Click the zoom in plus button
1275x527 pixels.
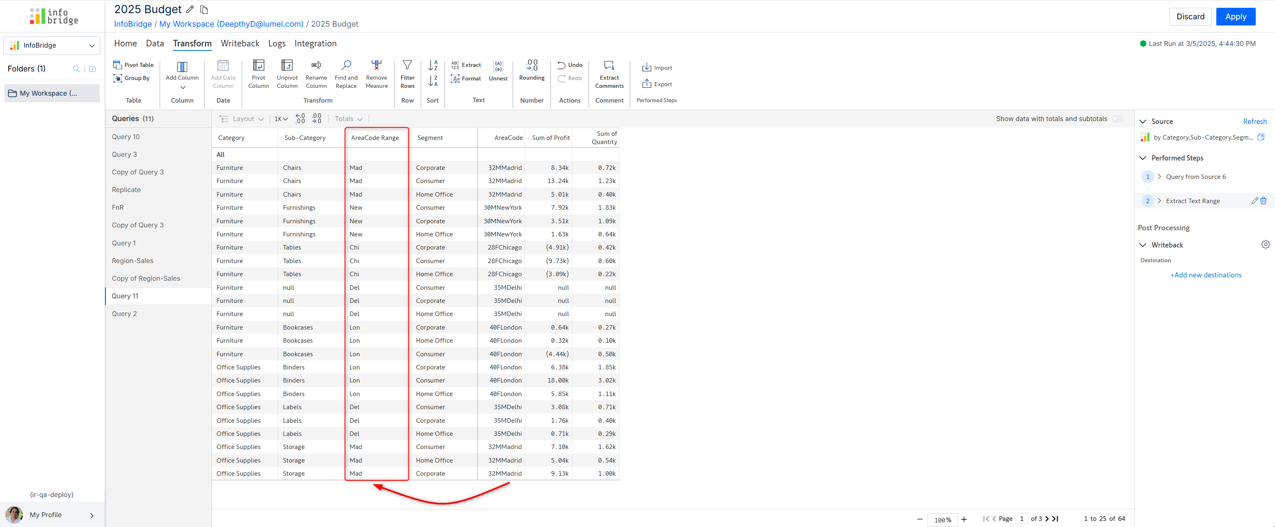click(x=964, y=519)
